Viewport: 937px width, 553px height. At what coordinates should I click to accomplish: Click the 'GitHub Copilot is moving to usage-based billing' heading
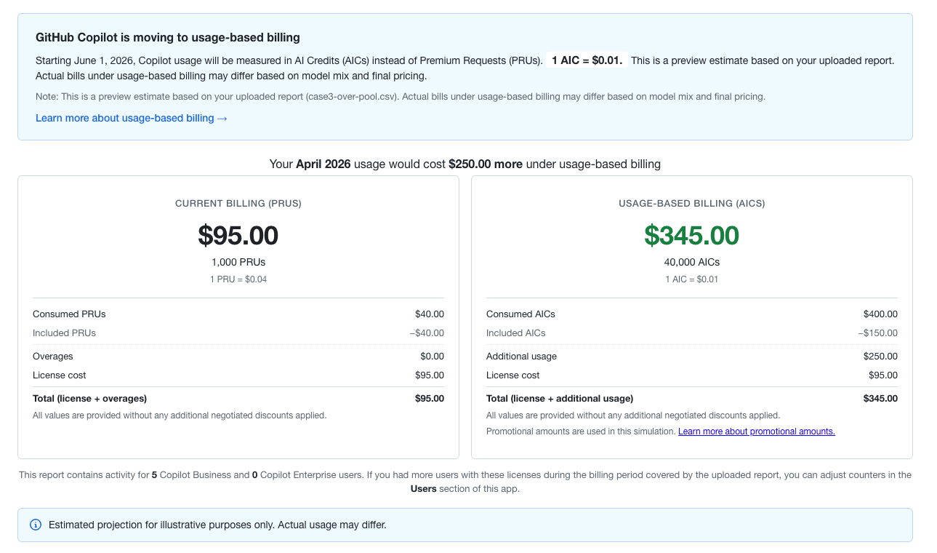pos(168,37)
